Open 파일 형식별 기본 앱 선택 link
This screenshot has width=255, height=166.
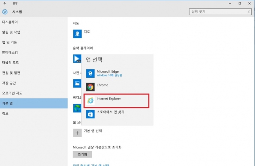click(x=91, y=165)
